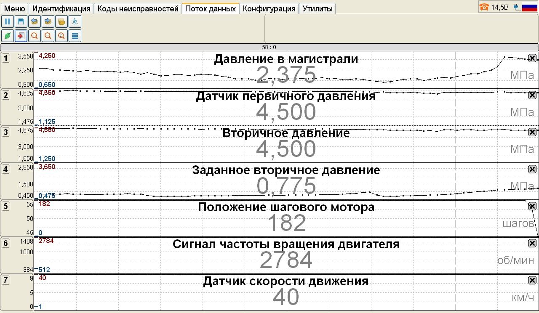
Task: Click the км/ч unit label
Action: [523, 297]
